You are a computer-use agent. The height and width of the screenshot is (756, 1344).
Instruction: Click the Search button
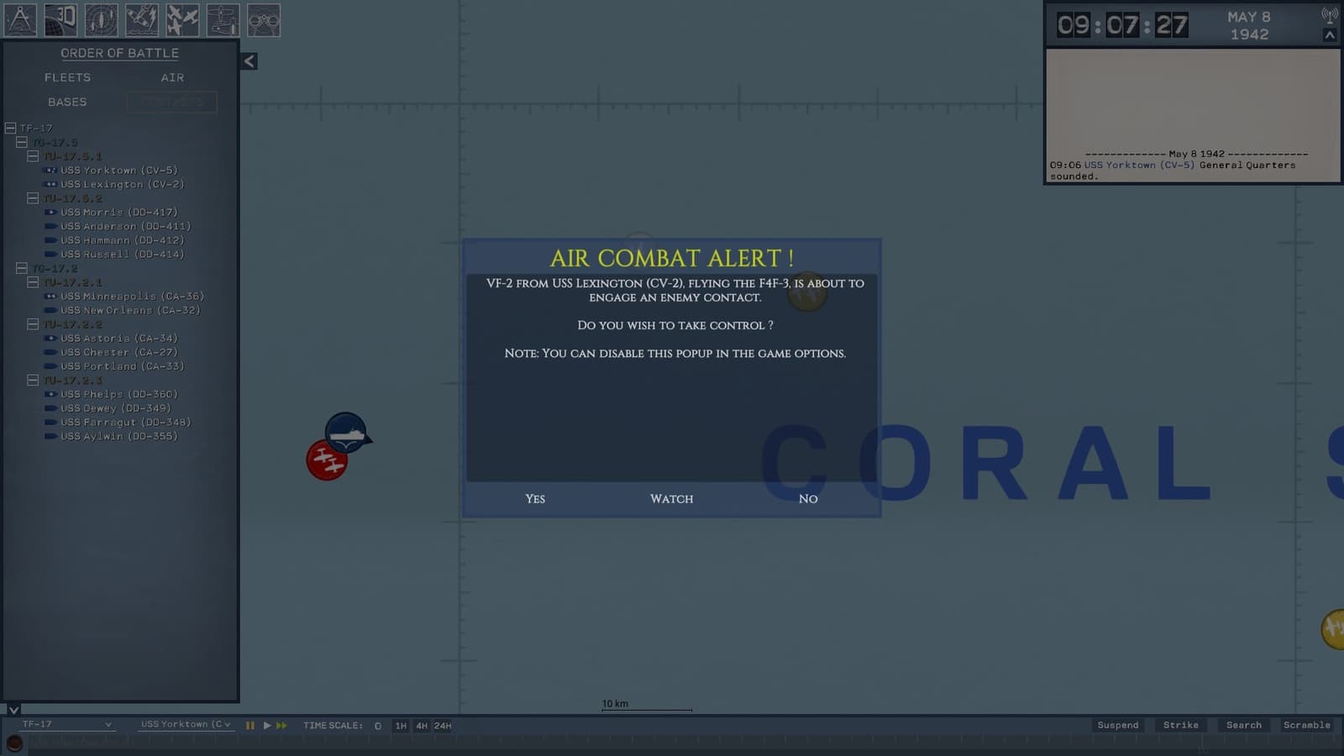coord(1244,725)
